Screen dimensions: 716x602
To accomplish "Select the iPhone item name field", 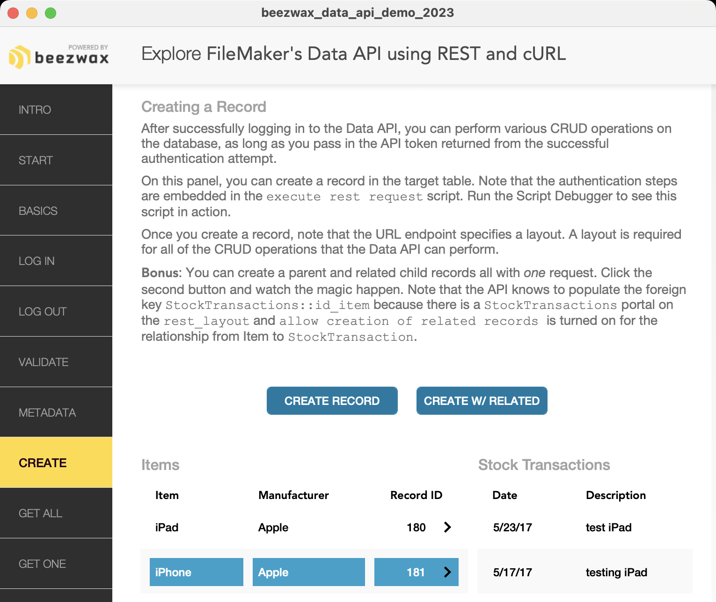I will coord(196,572).
